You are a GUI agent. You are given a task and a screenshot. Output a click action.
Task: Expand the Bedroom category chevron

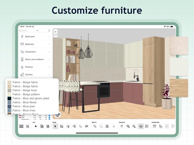pos(49,44)
